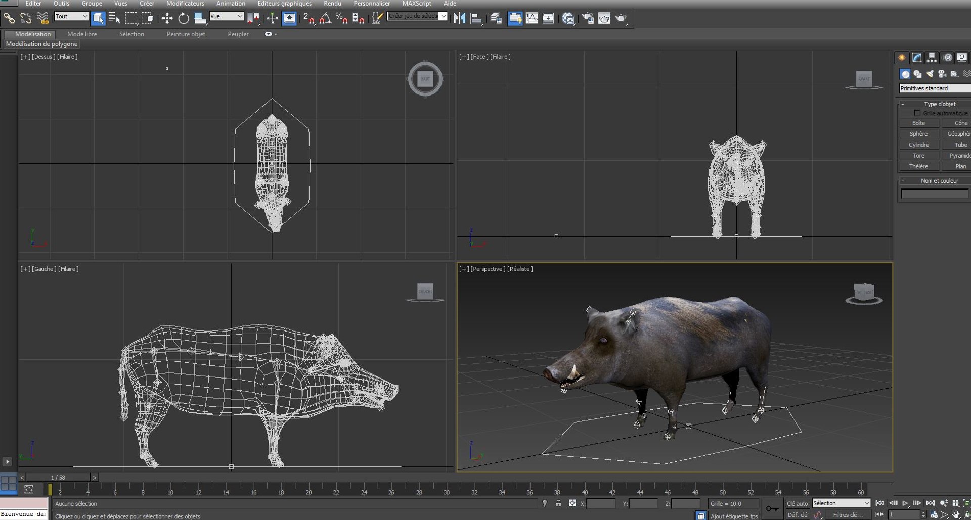Open the Rendered Frame Window icon
This screenshot has height=520, width=971.
click(x=604, y=18)
